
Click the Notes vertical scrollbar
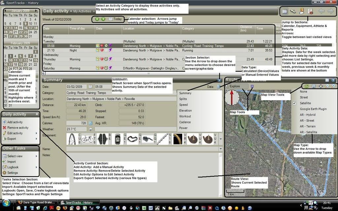220,175
